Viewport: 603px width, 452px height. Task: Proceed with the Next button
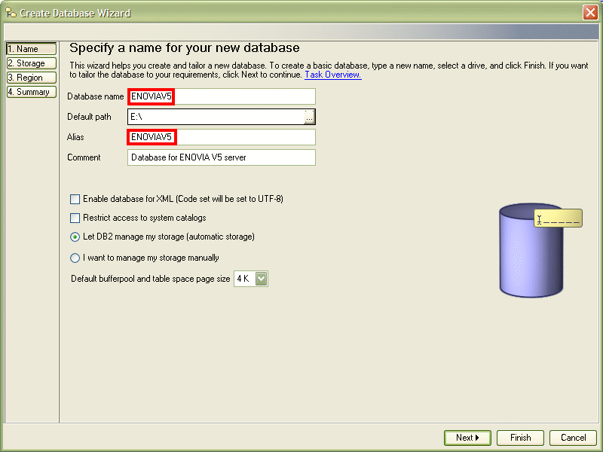[x=467, y=438]
